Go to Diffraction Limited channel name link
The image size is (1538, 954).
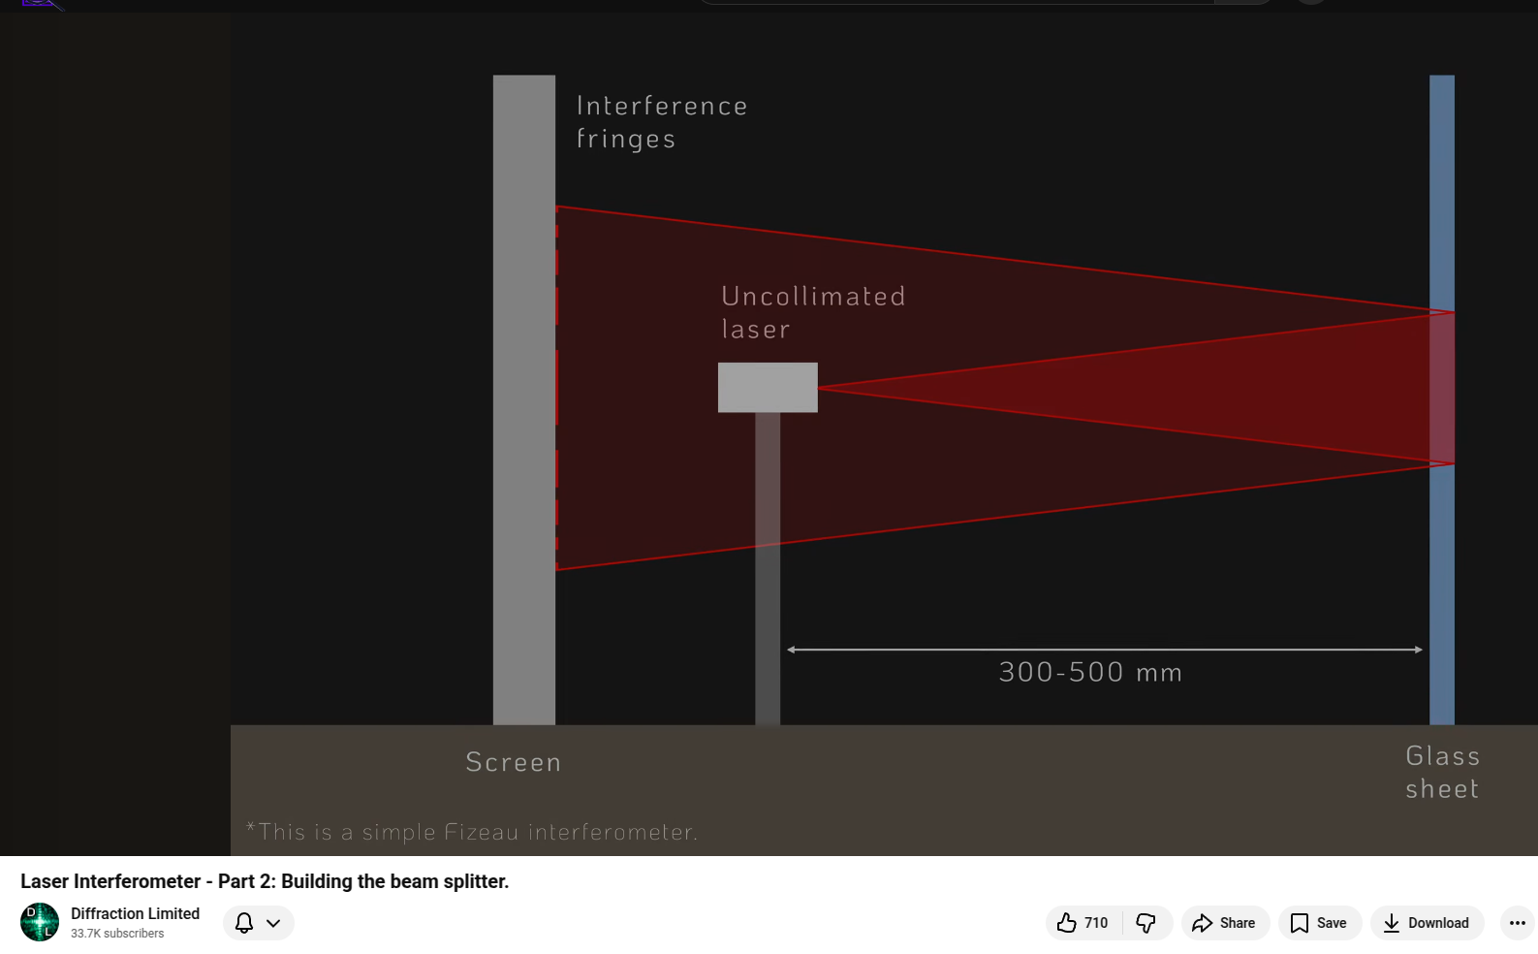click(135, 913)
